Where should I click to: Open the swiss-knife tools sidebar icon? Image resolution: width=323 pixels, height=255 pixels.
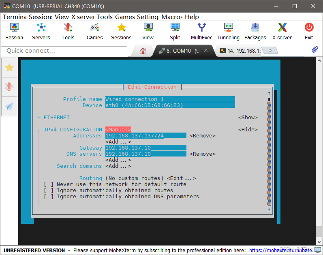[x=9, y=87]
